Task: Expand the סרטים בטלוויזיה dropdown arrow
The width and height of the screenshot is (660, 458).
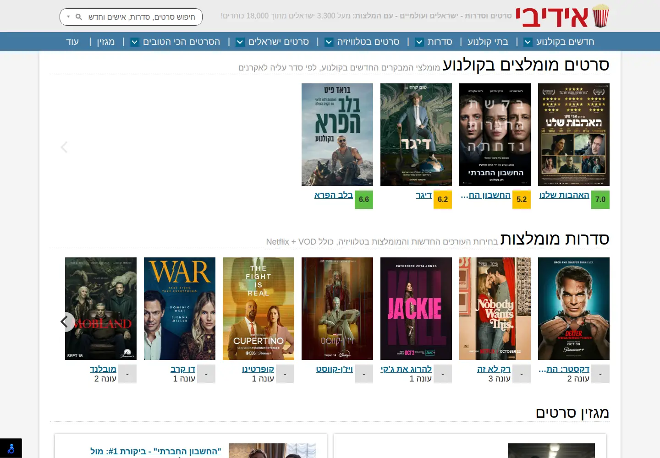Action: tap(329, 42)
